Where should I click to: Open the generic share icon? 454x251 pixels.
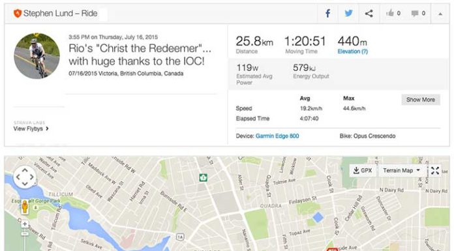[x=369, y=13]
